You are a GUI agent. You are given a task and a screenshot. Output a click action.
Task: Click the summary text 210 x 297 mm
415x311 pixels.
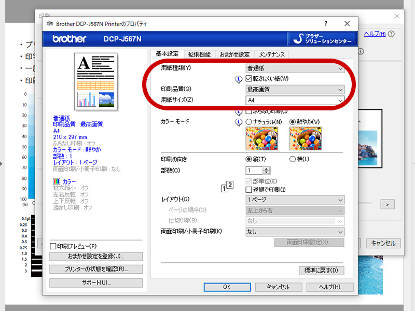tap(70, 137)
